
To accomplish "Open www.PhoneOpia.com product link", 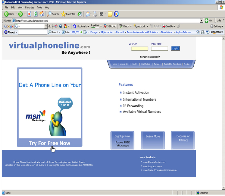I will (x=154, y=162).
